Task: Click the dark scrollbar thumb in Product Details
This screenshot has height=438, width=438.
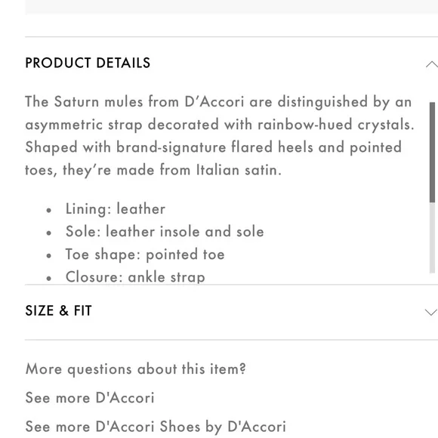Action: (432, 153)
